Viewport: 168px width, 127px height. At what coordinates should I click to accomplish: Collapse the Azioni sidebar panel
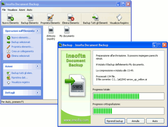point(38,66)
